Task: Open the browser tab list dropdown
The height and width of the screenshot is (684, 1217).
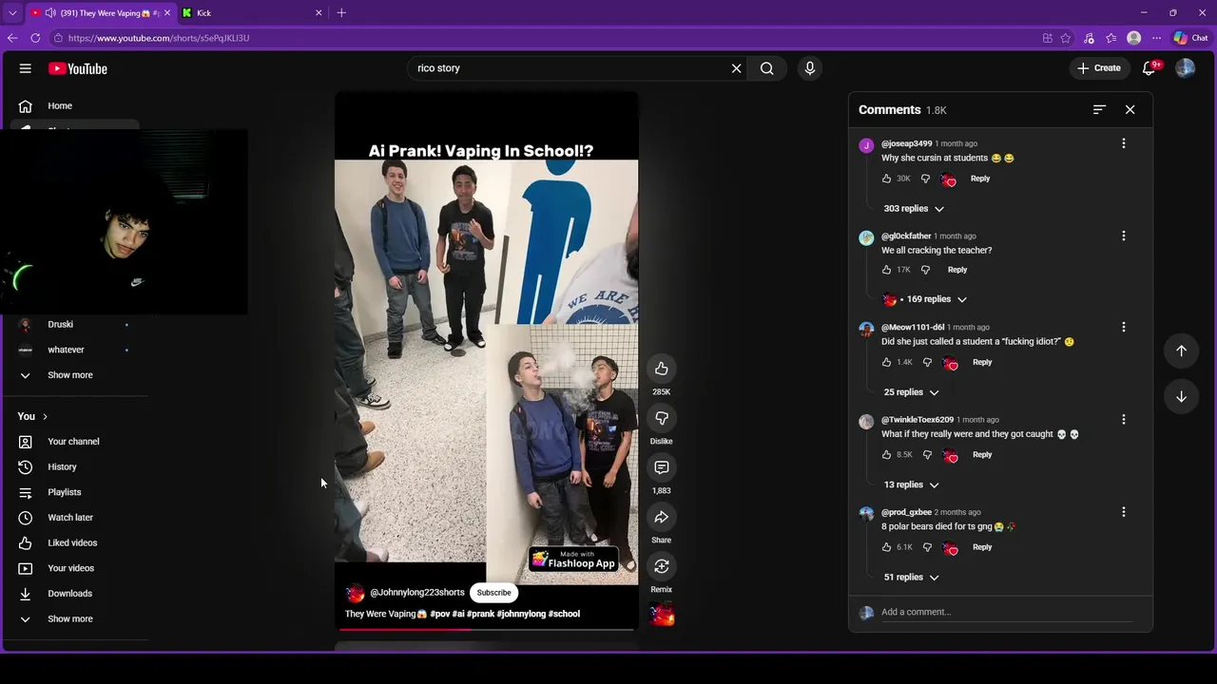Action: pyautogui.click(x=12, y=13)
